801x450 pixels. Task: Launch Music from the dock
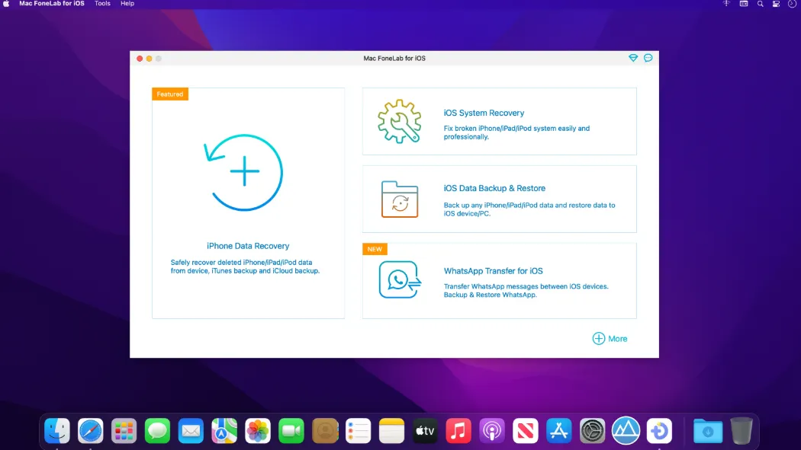(458, 431)
